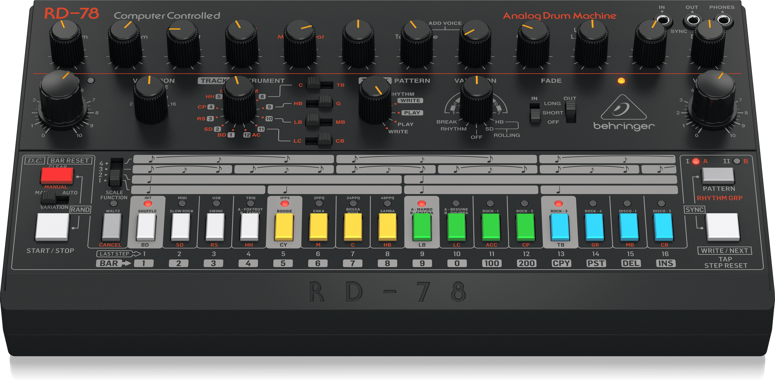Hit the blue TB step button
The height and width of the screenshot is (381, 775).
click(x=560, y=227)
